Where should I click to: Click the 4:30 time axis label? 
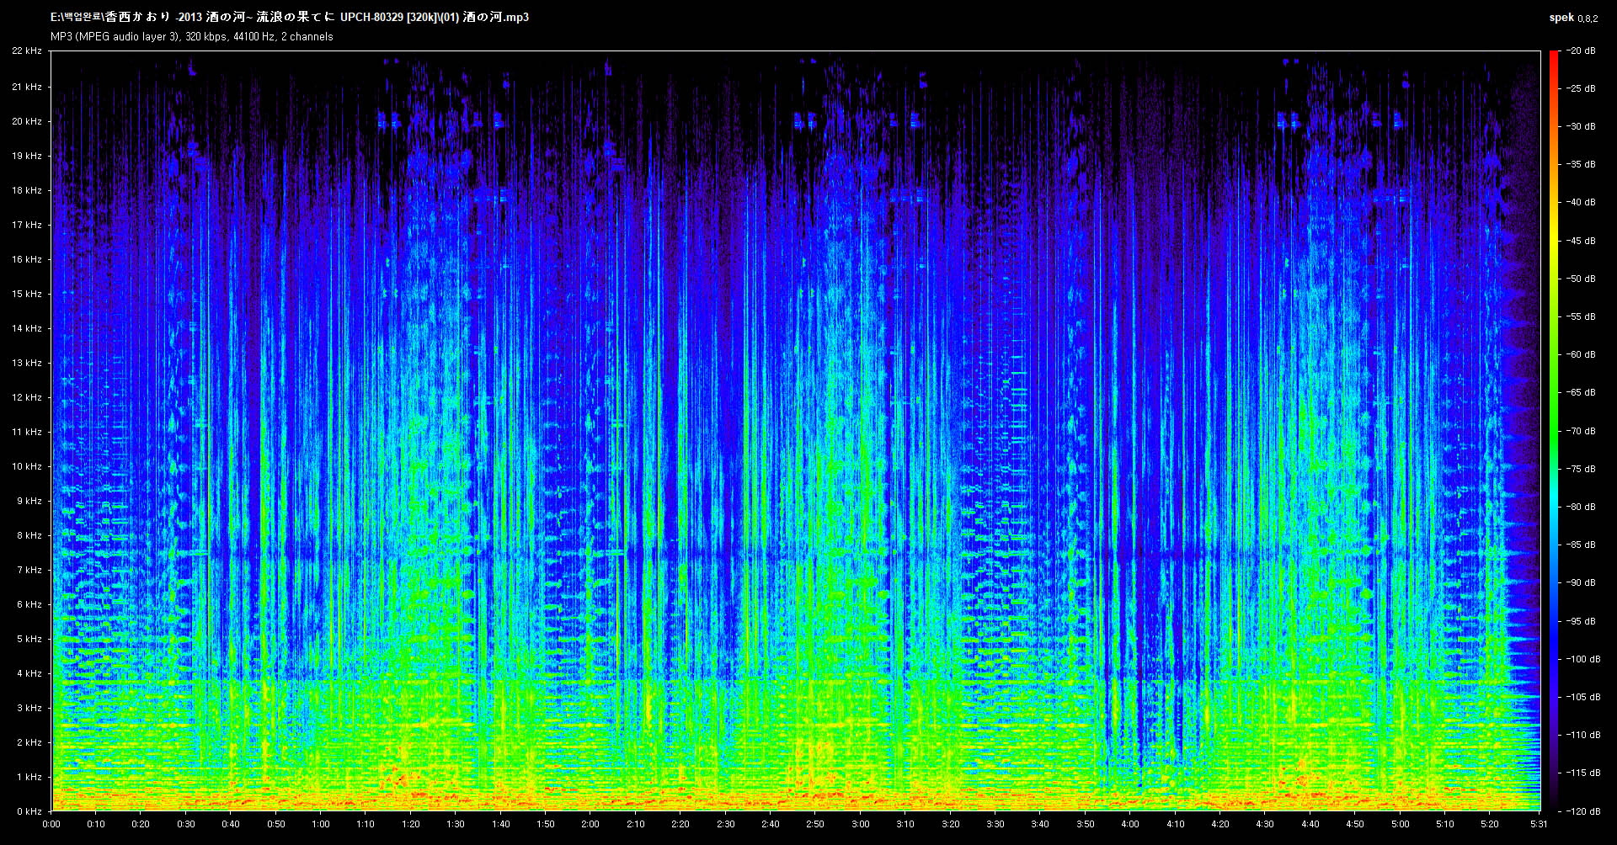1265,824
